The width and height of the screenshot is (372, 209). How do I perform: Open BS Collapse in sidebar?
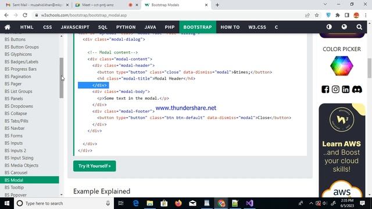tap(16, 114)
